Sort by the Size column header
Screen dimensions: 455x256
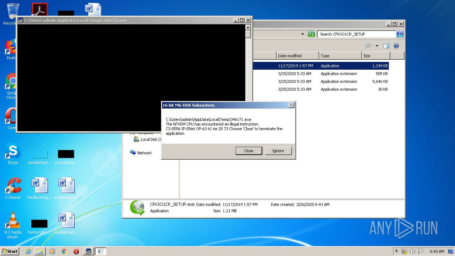click(376, 56)
